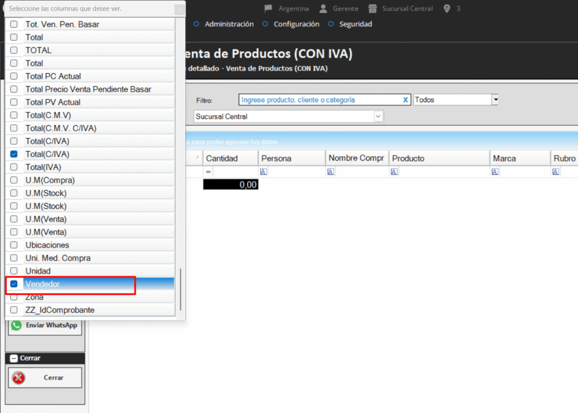The height and width of the screenshot is (413, 578).
Task: Enable the Zona column checkbox
Action: click(14, 297)
